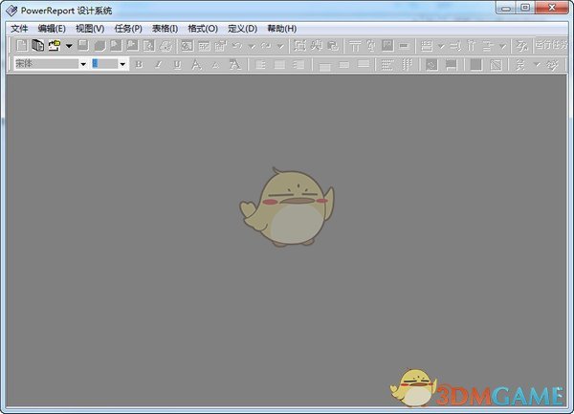Toggle Italic formatting button
The height and width of the screenshot is (414, 574).
(158, 65)
